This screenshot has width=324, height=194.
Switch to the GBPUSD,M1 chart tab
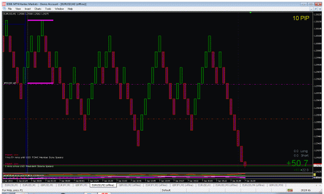click(47, 185)
